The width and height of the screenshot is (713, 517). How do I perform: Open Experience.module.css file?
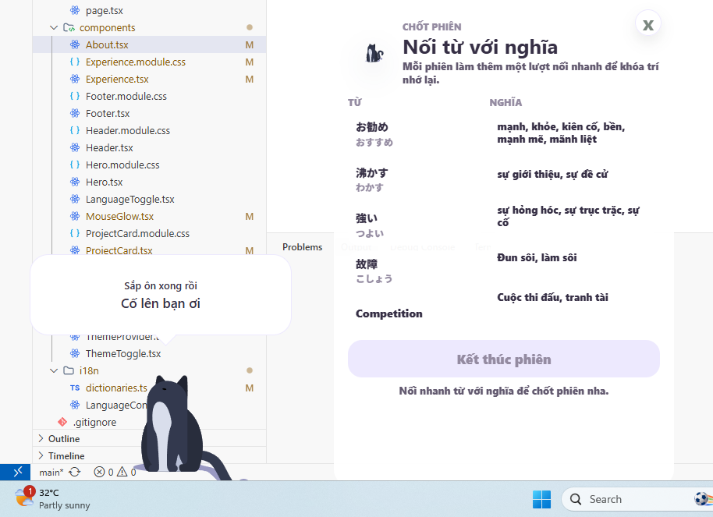click(x=149, y=62)
